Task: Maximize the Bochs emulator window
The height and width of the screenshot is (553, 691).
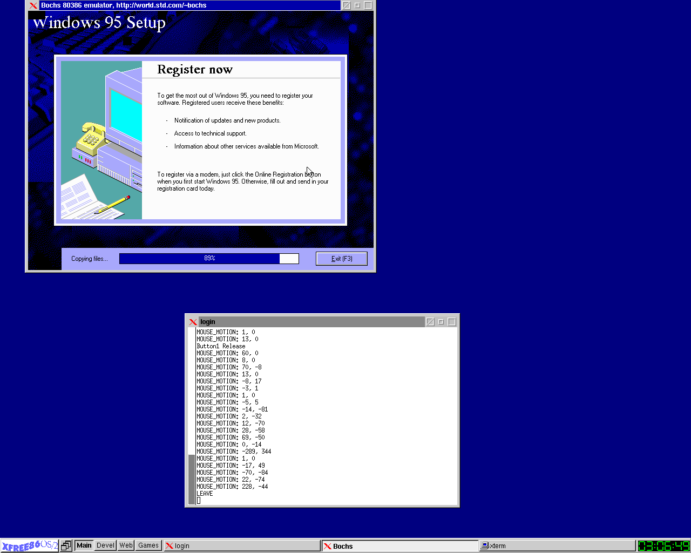Action: click(368, 5)
